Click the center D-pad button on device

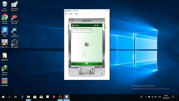[87, 71]
